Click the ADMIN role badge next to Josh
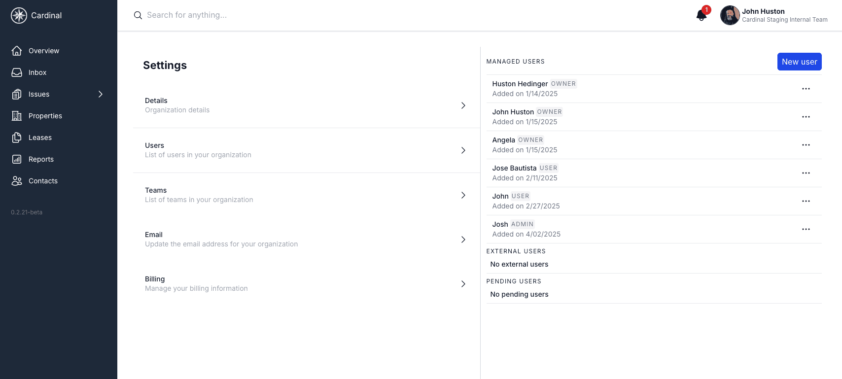842x379 pixels. click(x=523, y=224)
